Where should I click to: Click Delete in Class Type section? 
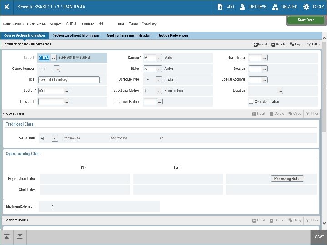point(277,114)
